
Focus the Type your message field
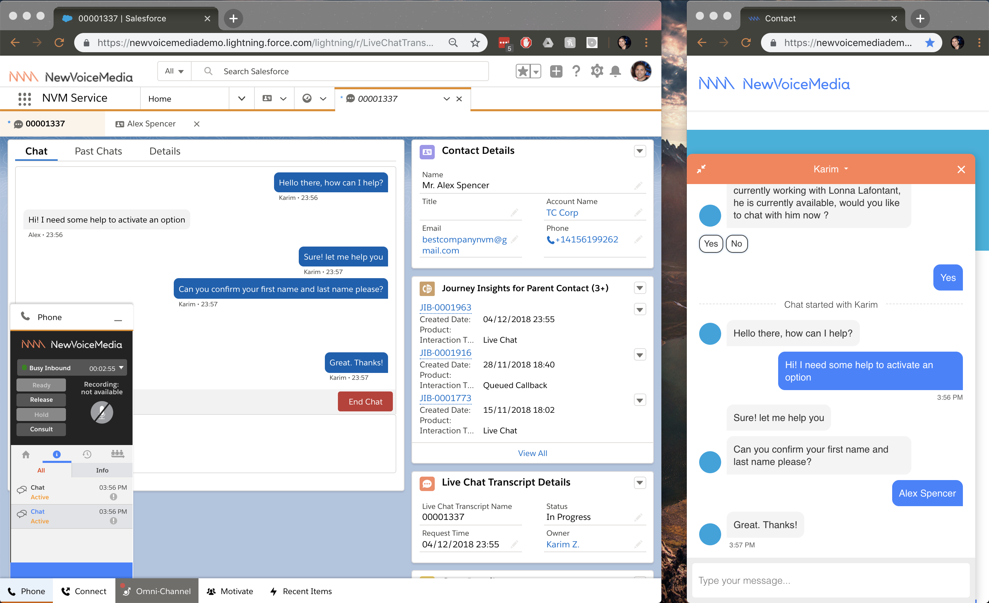click(830, 580)
